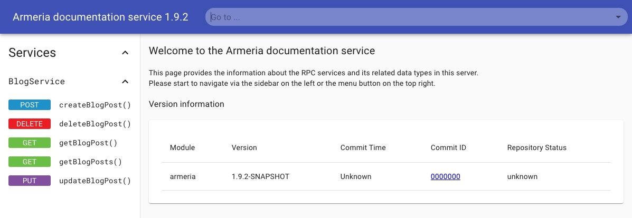
Task: Click the purple PUT method badge
Action: coord(30,181)
